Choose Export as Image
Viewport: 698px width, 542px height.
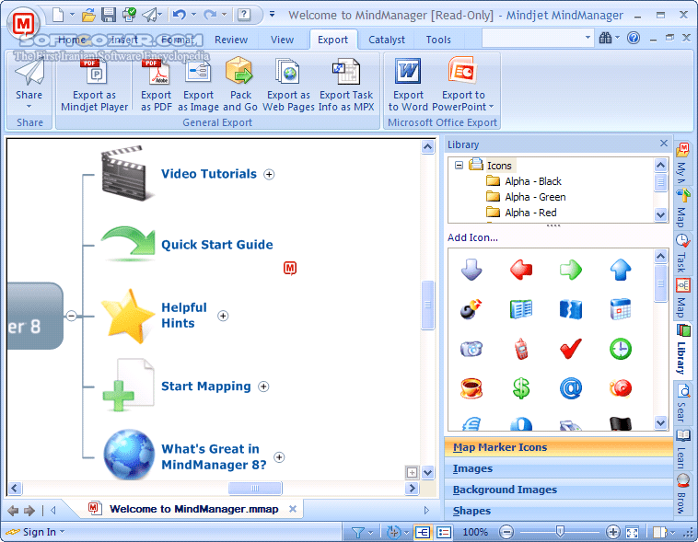pyautogui.click(x=198, y=86)
